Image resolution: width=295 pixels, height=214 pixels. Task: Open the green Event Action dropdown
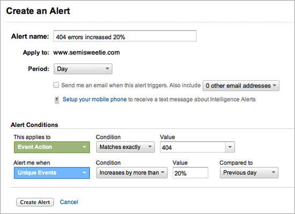click(x=52, y=147)
